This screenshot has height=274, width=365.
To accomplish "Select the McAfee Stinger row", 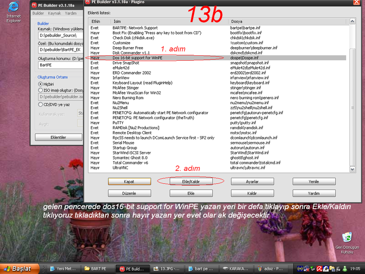I will (x=218, y=88).
